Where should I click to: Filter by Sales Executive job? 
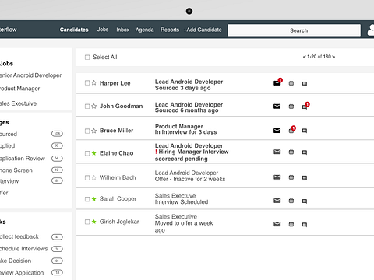click(18, 103)
